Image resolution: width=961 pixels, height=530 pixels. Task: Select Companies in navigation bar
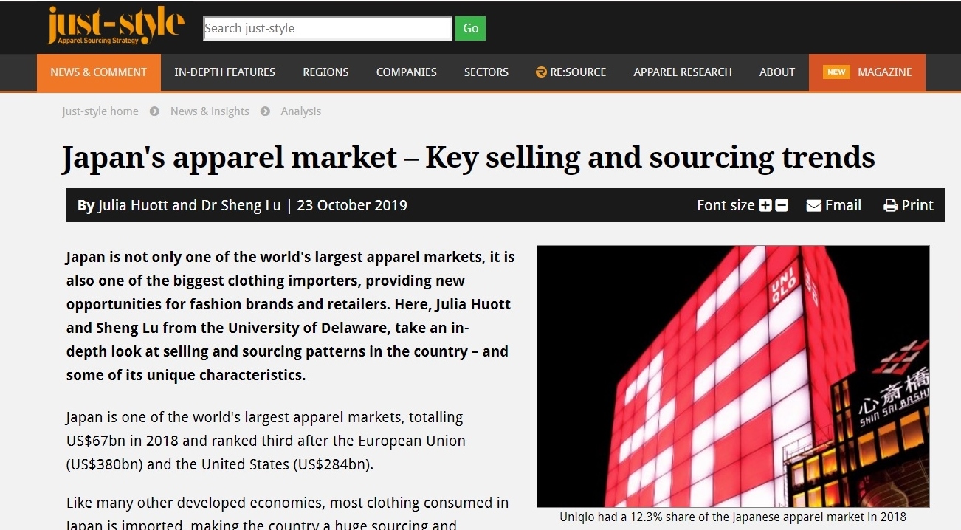click(x=406, y=72)
